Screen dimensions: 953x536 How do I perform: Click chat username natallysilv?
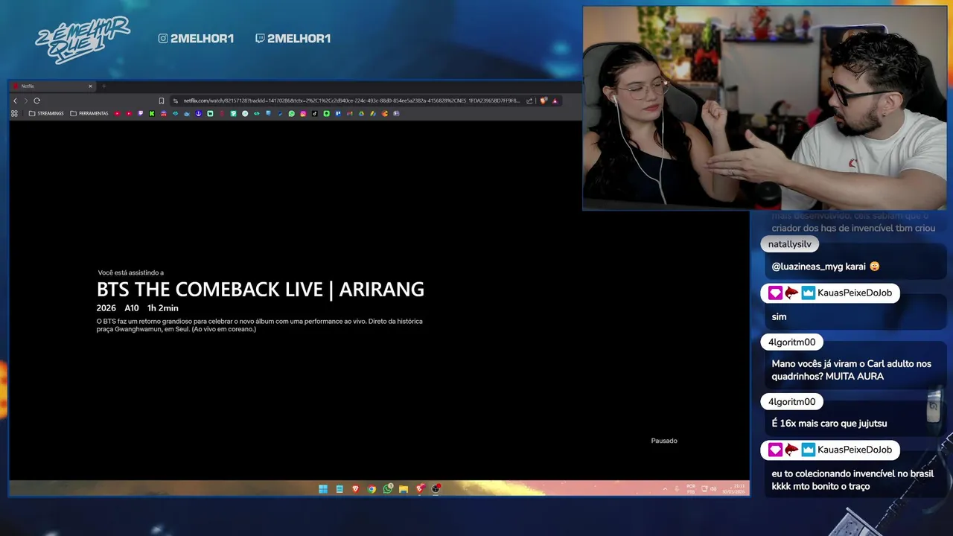coord(790,244)
